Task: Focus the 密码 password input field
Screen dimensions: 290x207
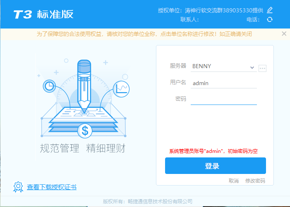Action: (223, 99)
